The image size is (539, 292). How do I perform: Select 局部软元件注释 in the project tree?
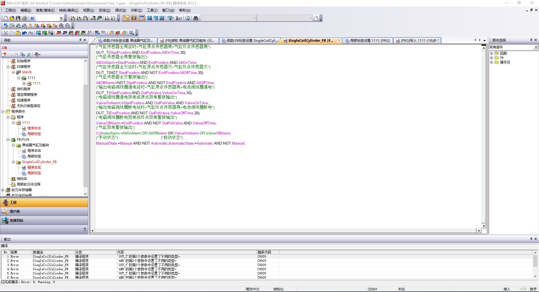(28, 184)
